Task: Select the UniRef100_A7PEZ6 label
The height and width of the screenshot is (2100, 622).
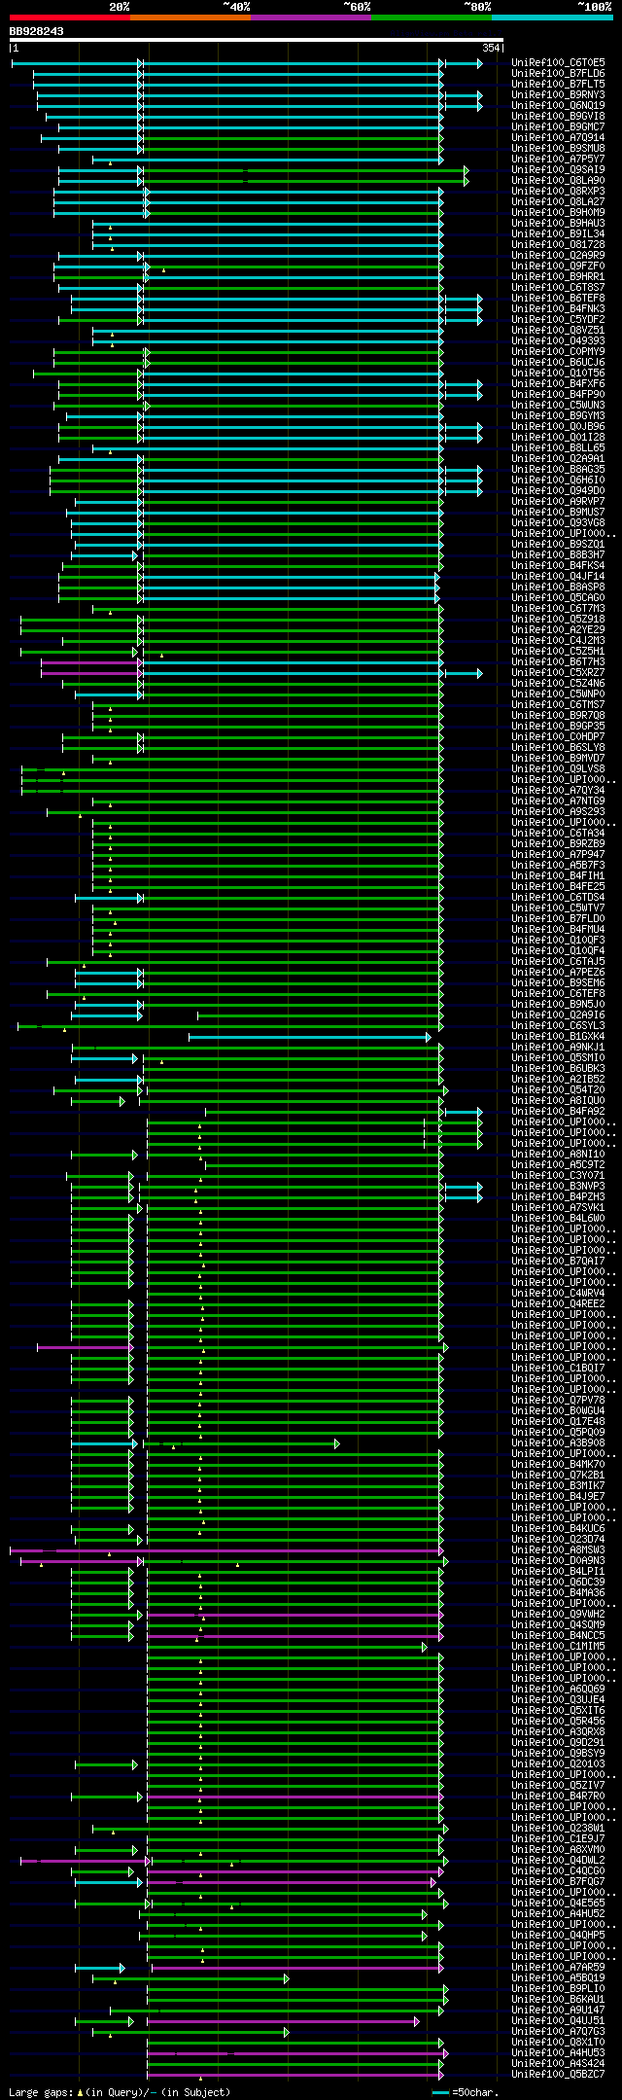Action: [558, 972]
